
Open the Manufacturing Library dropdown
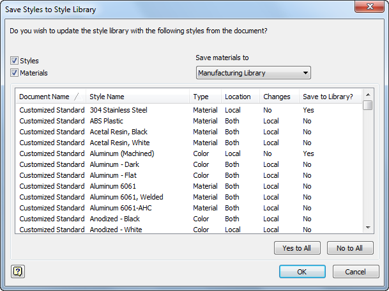point(253,73)
